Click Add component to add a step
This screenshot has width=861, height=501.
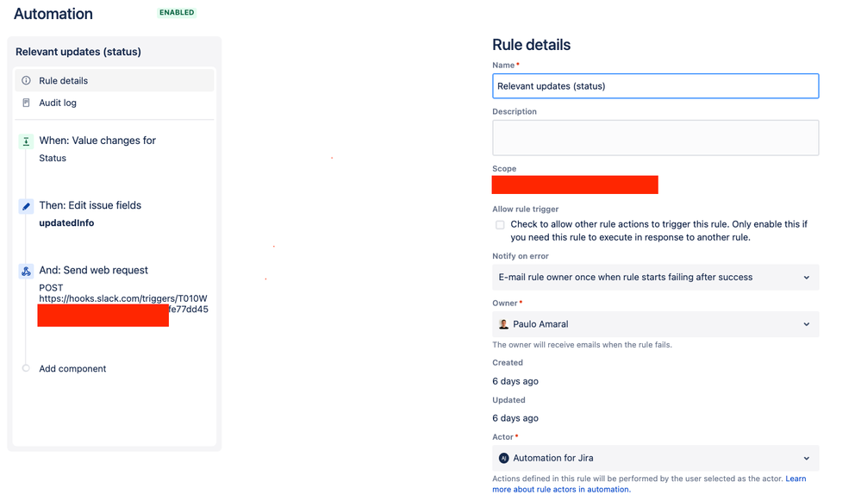point(72,368)
